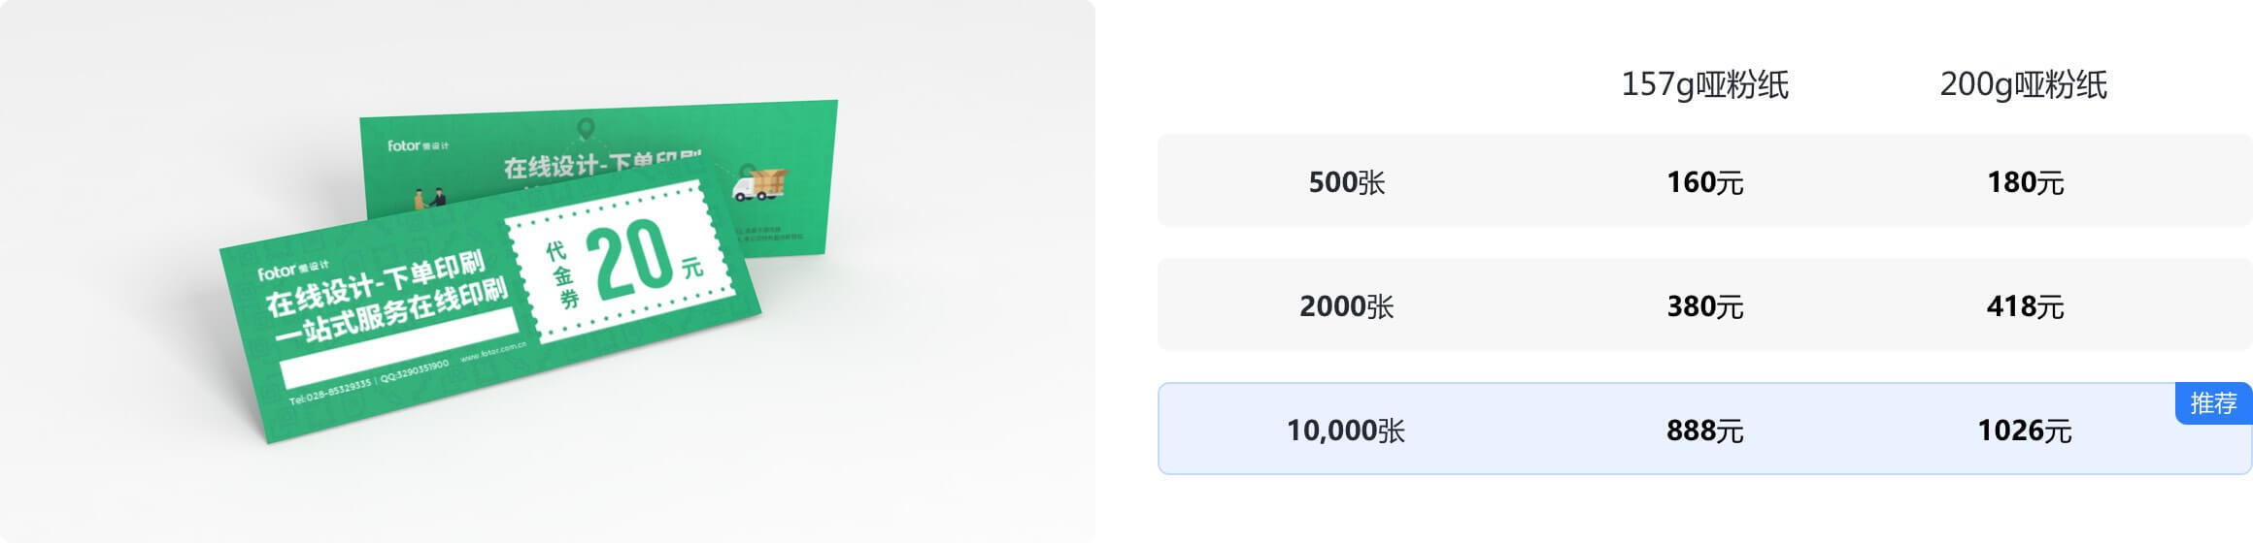2253x543 pixels.
Task: Choose the 10,000张 quantity row
Action: (x=1346, y=430)
